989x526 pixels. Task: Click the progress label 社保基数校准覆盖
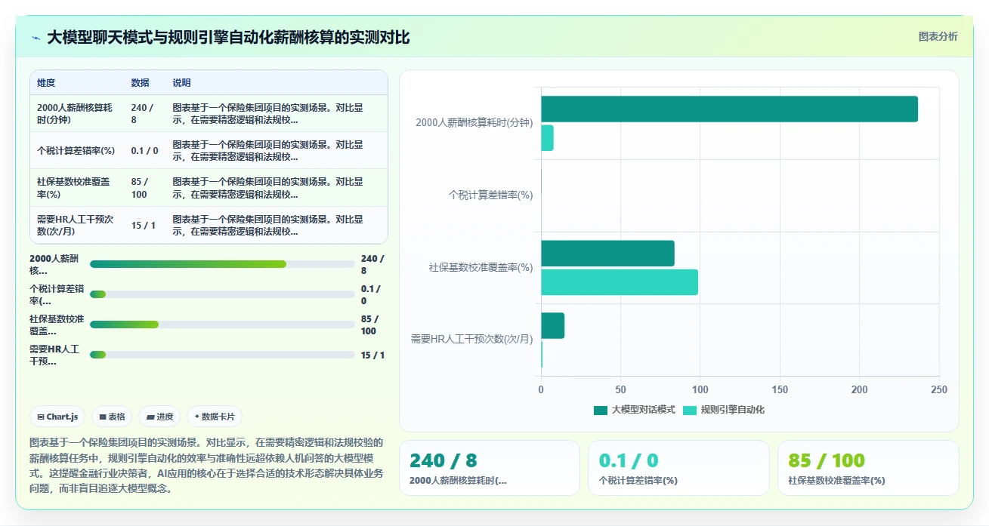point(57,325)
